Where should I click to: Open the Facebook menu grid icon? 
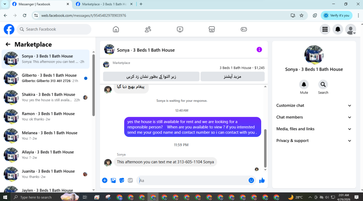click(x=325, y=29)
